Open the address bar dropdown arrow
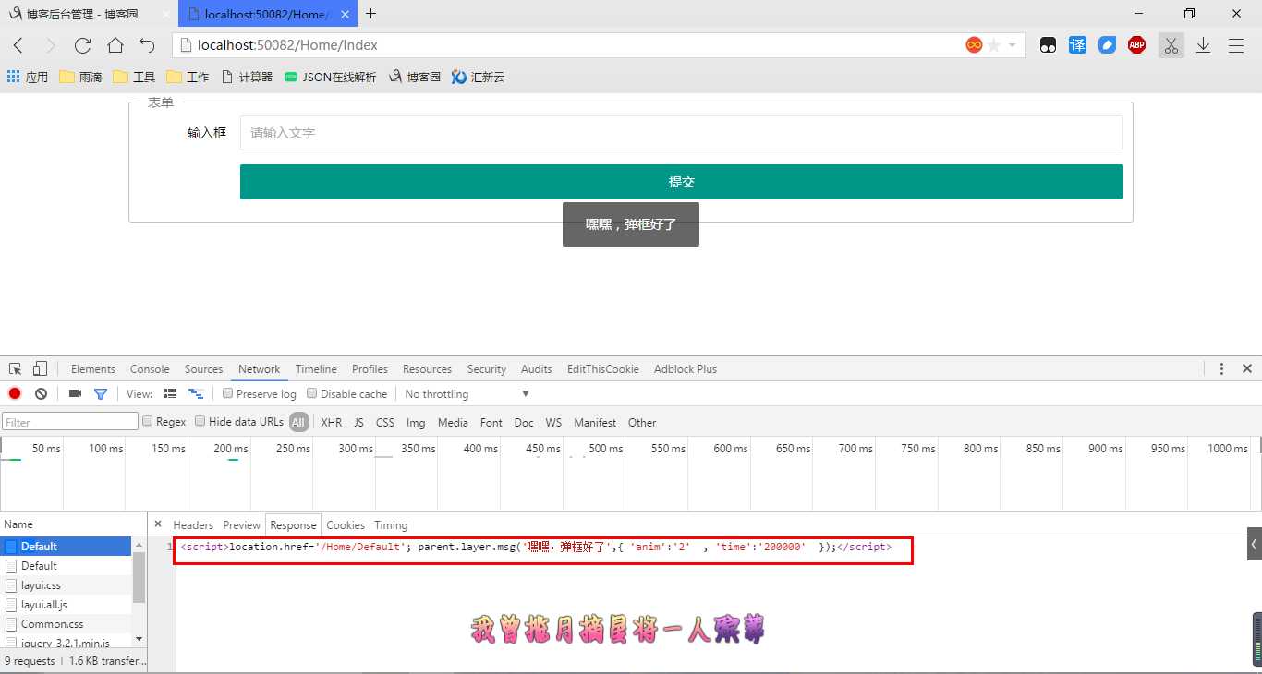1262x674 pixels. (1013, 45)
